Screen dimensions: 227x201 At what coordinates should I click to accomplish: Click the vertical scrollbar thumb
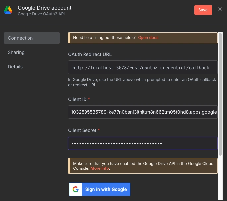click(220, 94)
